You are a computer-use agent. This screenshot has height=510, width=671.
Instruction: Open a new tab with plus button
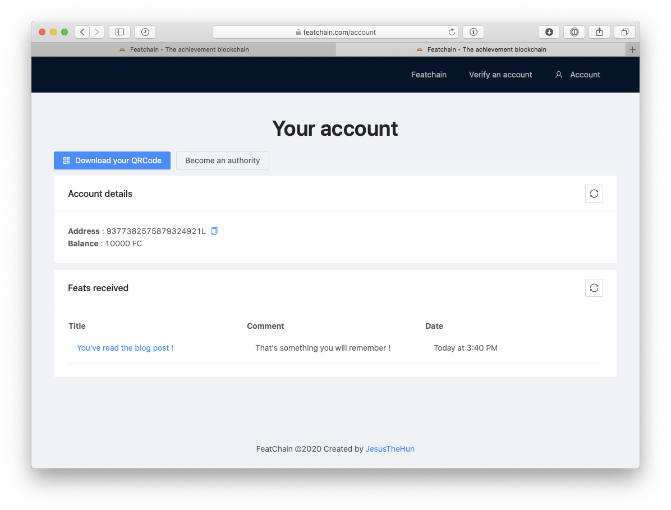point(632,49)
